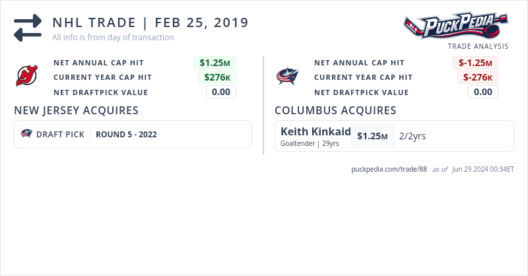This screenshot has width=528, height=276.
Task: Click New Jersey's 0.00 net draft pick value
Action: 221,92
